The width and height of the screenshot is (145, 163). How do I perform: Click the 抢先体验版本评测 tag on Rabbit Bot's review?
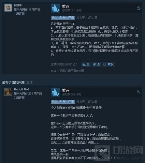63,102
